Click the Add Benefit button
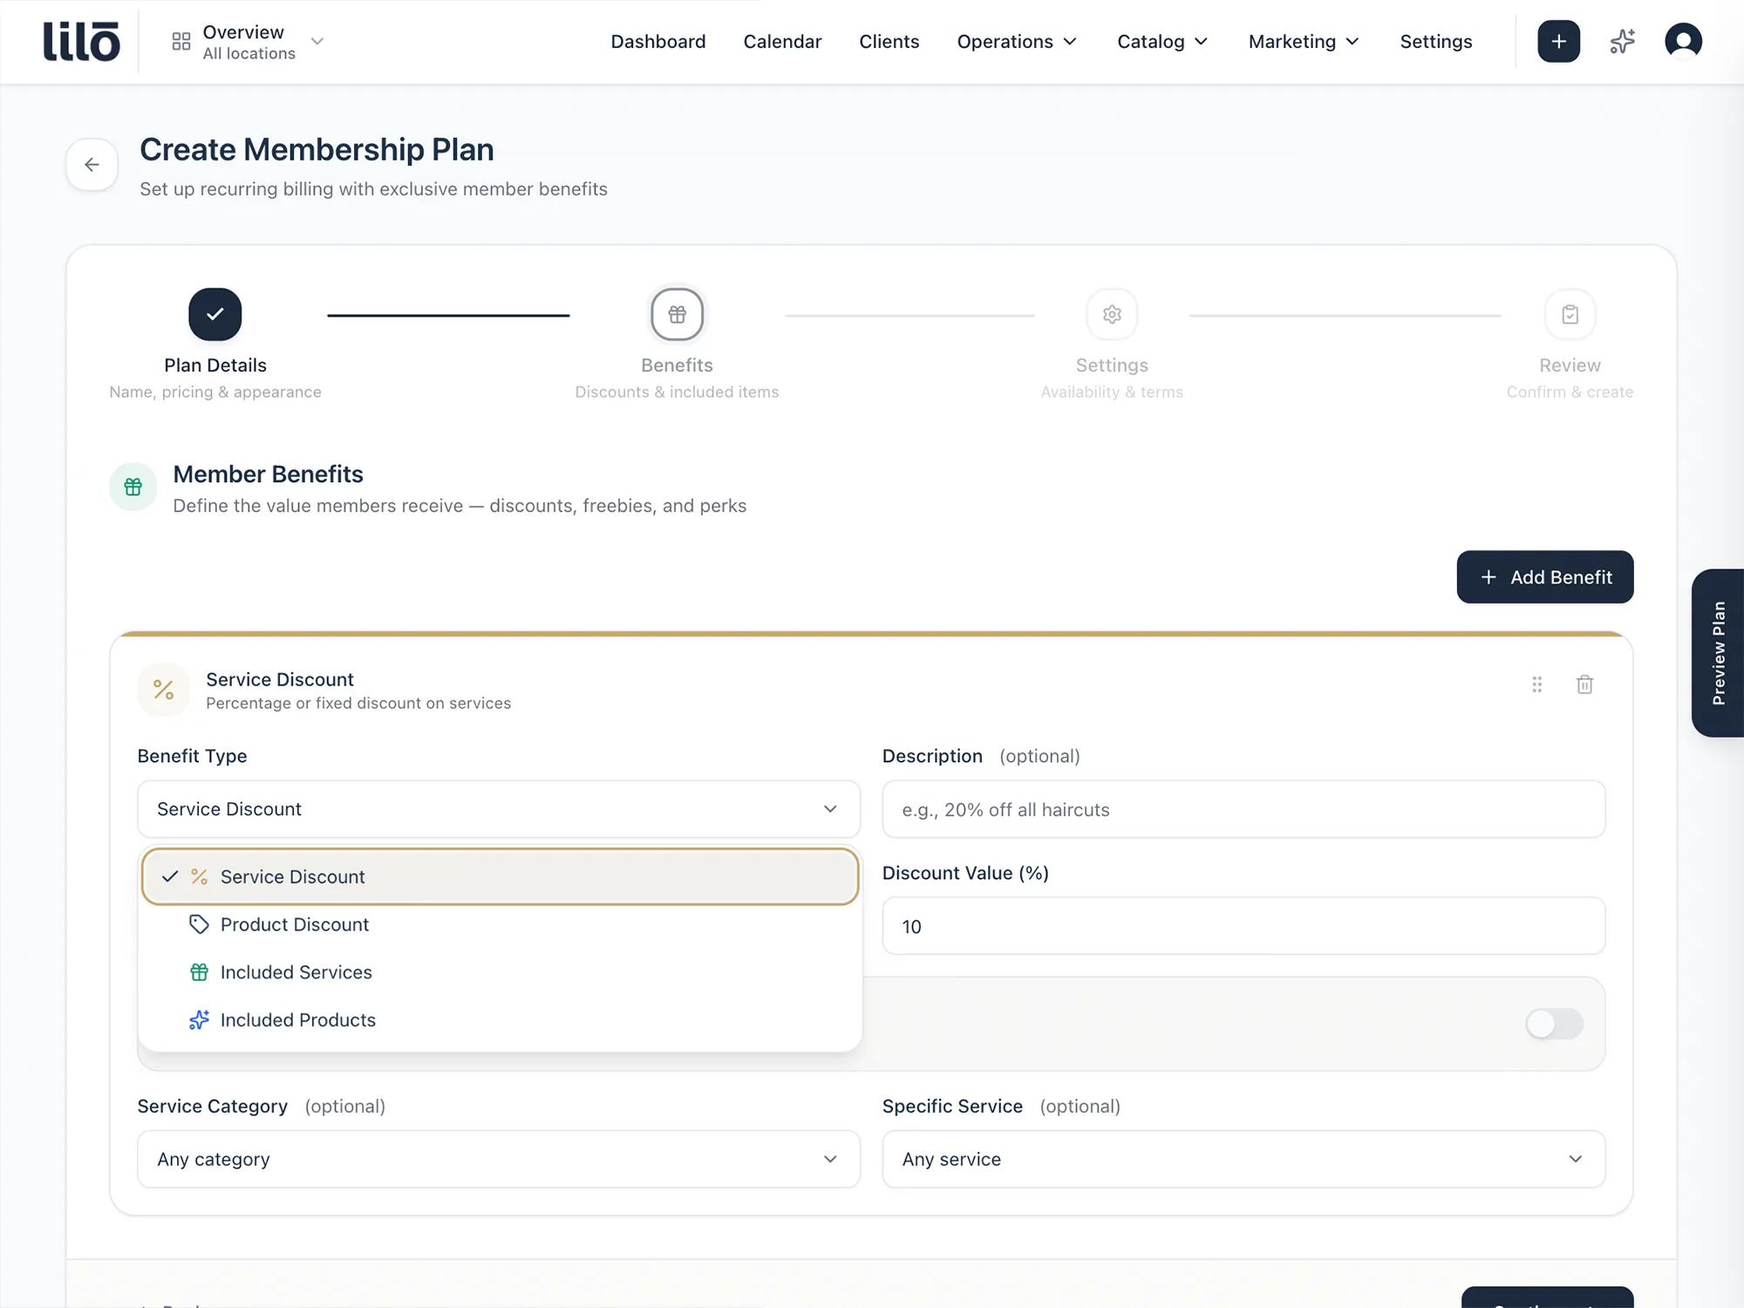This screenshot has height=1308, width=1744. [x=1545, y=576]
